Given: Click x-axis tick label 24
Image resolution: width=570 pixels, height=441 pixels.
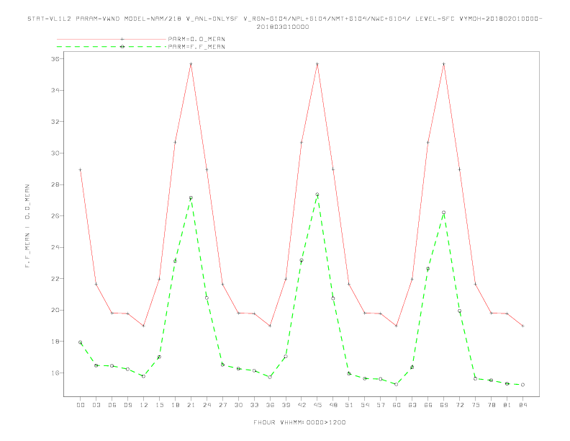Looking at the screenshot, I should pos(207,405).
